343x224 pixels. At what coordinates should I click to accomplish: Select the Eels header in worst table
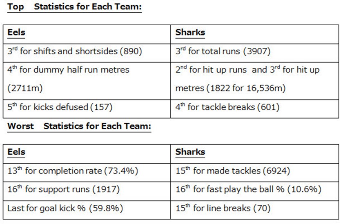point(16,152)
